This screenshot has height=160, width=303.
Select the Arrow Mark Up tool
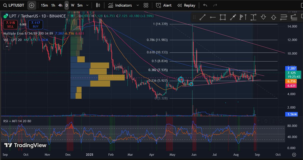coord(273,17)
